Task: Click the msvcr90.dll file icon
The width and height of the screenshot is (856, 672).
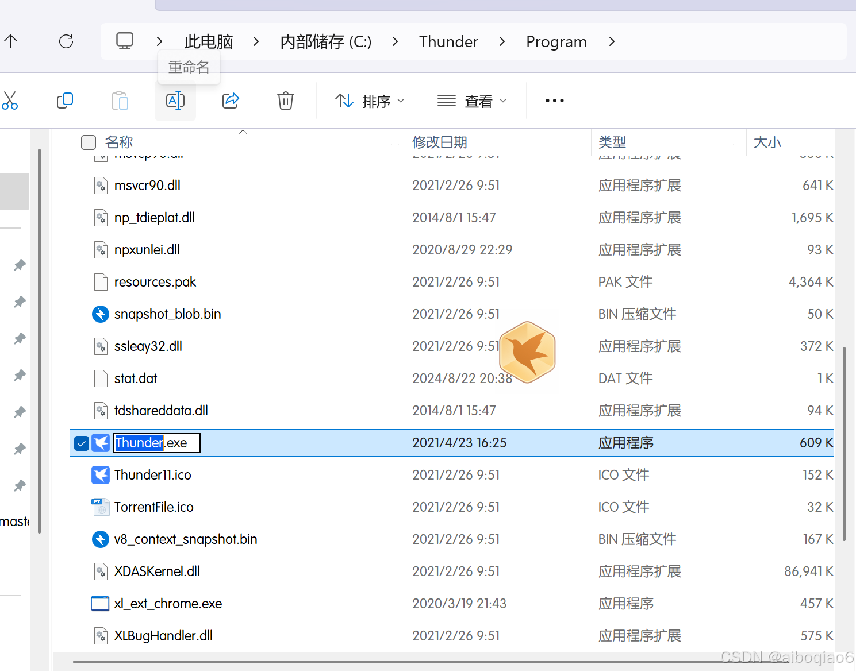Action: (101, 186)
